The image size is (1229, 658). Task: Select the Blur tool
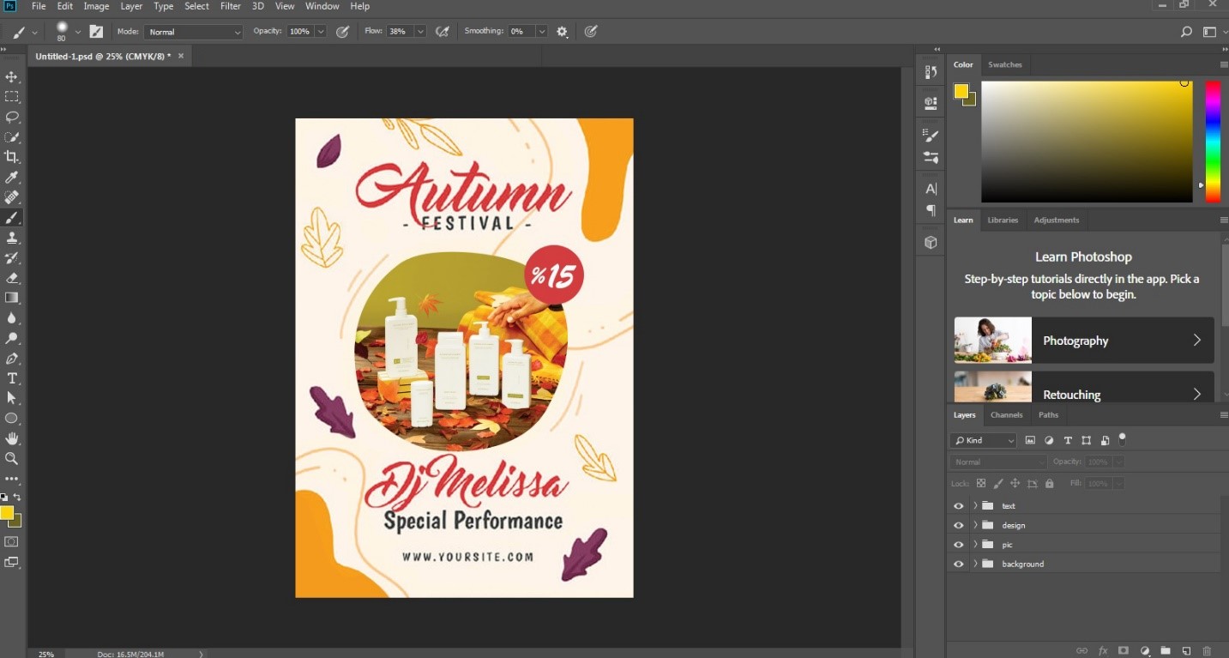[12, 317]
